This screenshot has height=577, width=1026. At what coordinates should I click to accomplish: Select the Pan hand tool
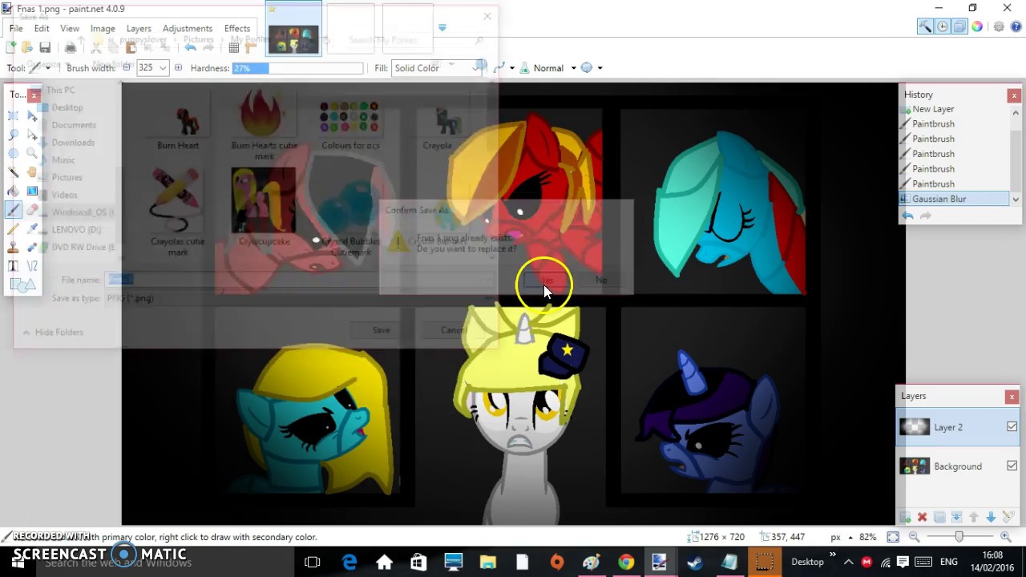point(32,172)
